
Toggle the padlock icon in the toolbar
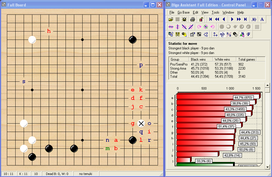click(201, 19)
